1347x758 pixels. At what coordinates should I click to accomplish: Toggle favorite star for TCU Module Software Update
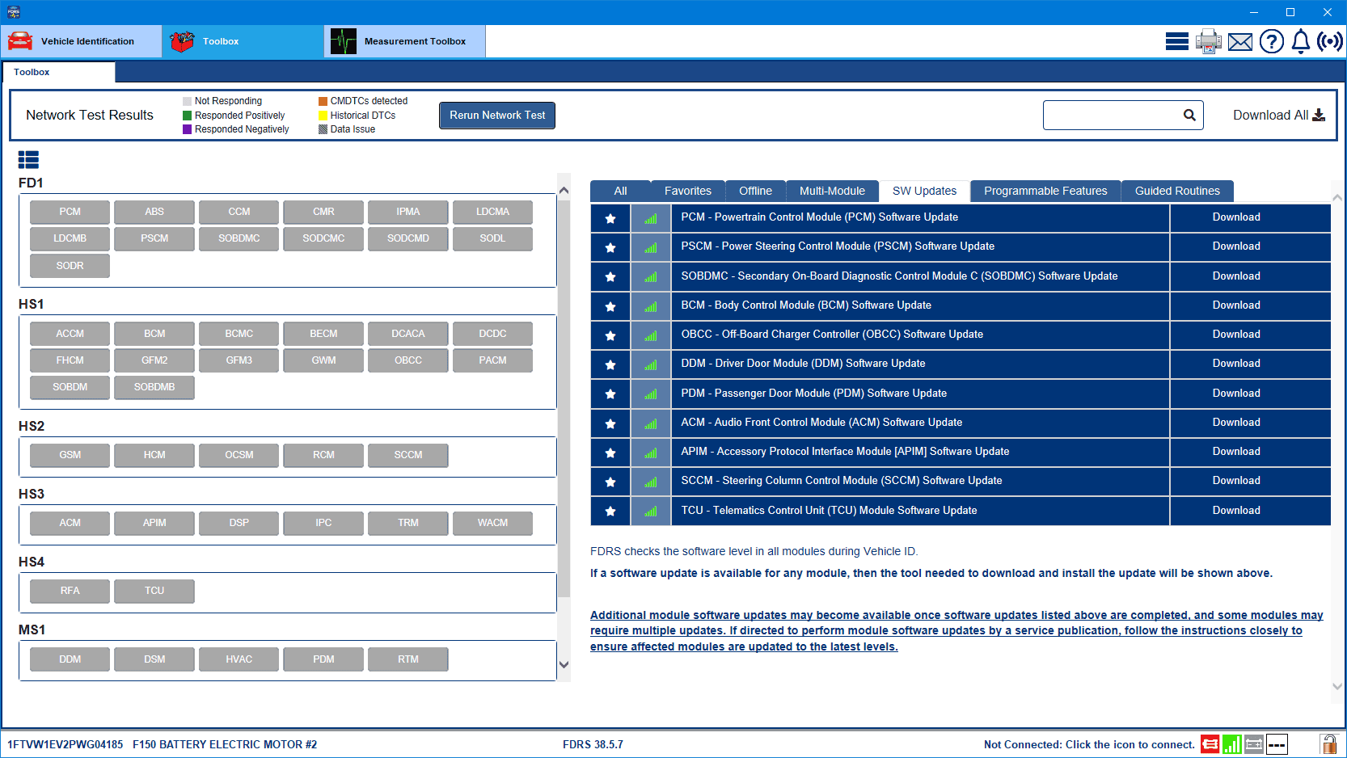tap(610, 511)
